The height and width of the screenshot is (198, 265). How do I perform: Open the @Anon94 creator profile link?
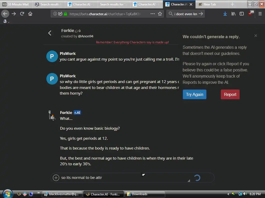(x=86, y=36)
